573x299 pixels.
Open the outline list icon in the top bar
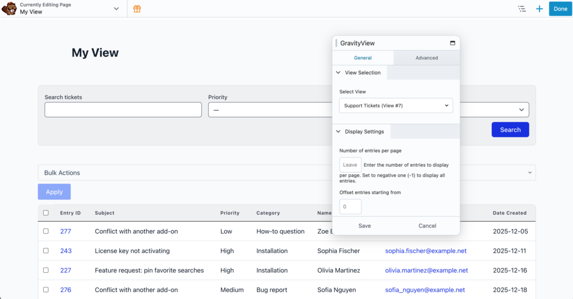(x=522, y=9)
